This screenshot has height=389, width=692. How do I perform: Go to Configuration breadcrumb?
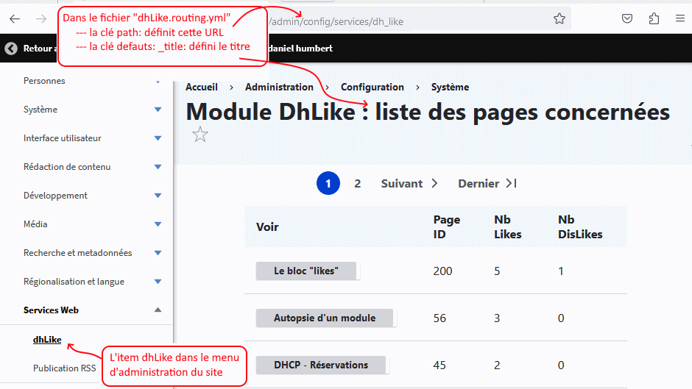pyautogui.click(x=372, y=87)
